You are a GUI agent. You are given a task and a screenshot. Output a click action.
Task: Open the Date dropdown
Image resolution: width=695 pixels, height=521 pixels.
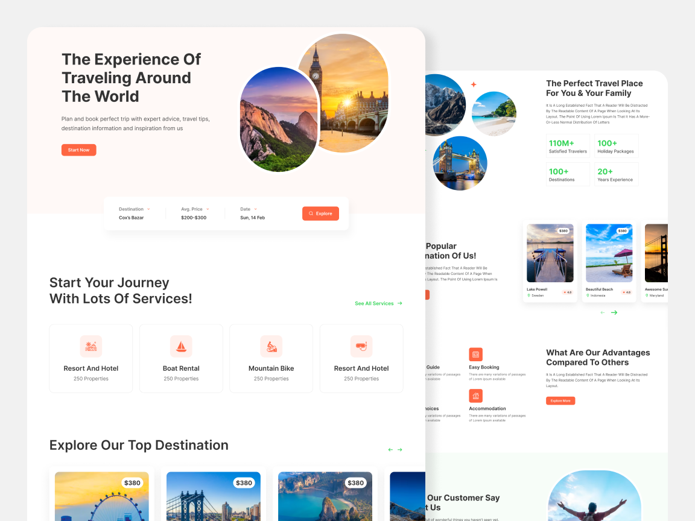tap(256, 209)
